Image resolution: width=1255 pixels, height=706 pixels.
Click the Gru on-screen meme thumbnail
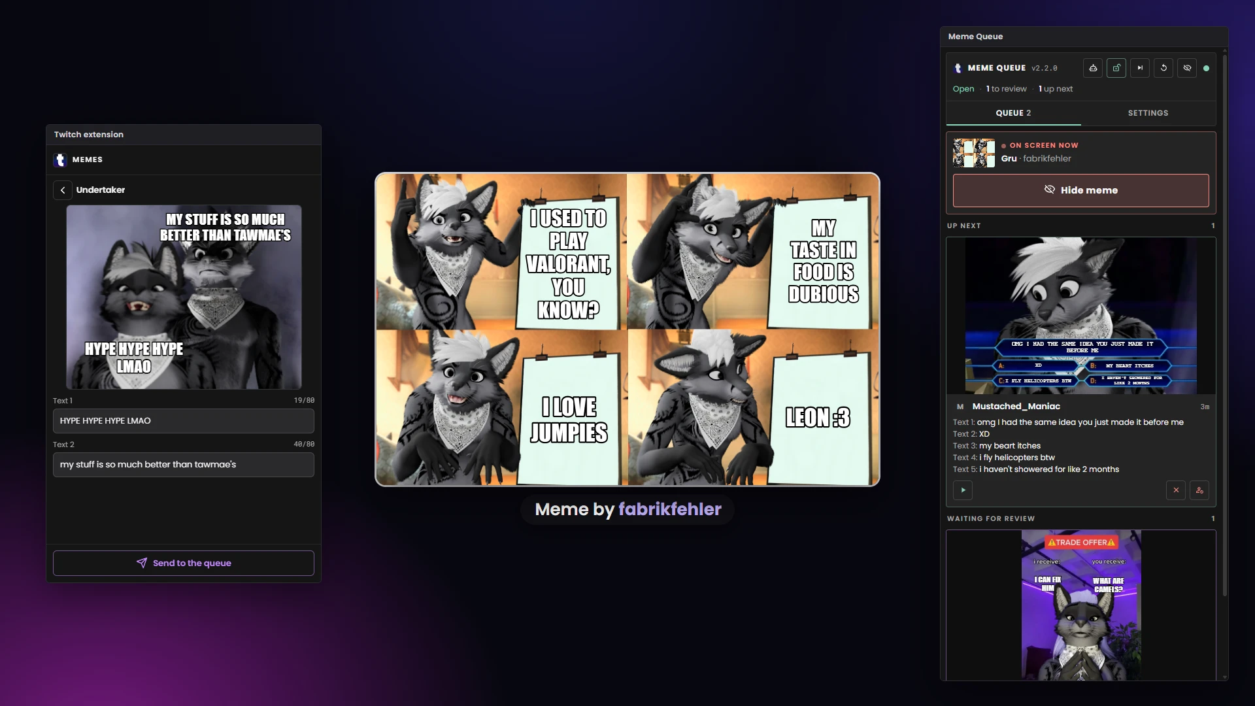click(974, 153)
